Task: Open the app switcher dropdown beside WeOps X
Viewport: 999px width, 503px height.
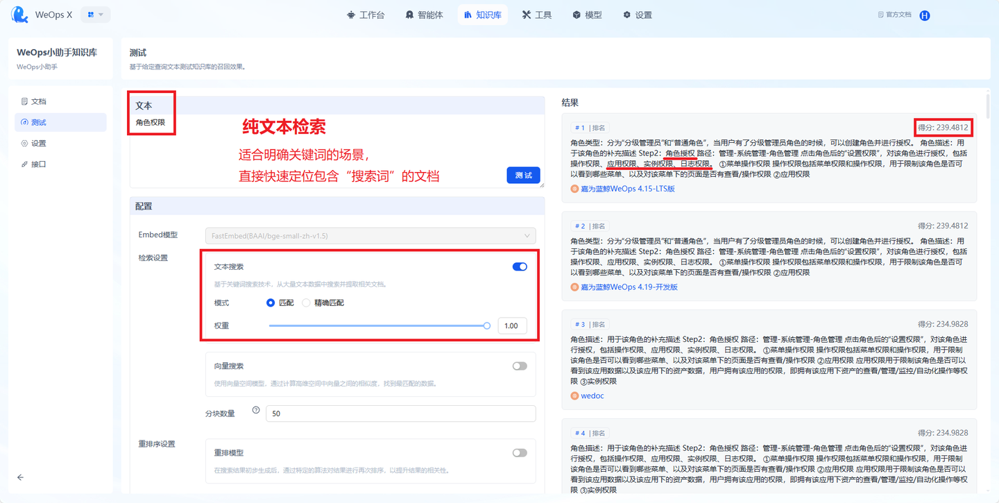Action: (x=95, y=15)
